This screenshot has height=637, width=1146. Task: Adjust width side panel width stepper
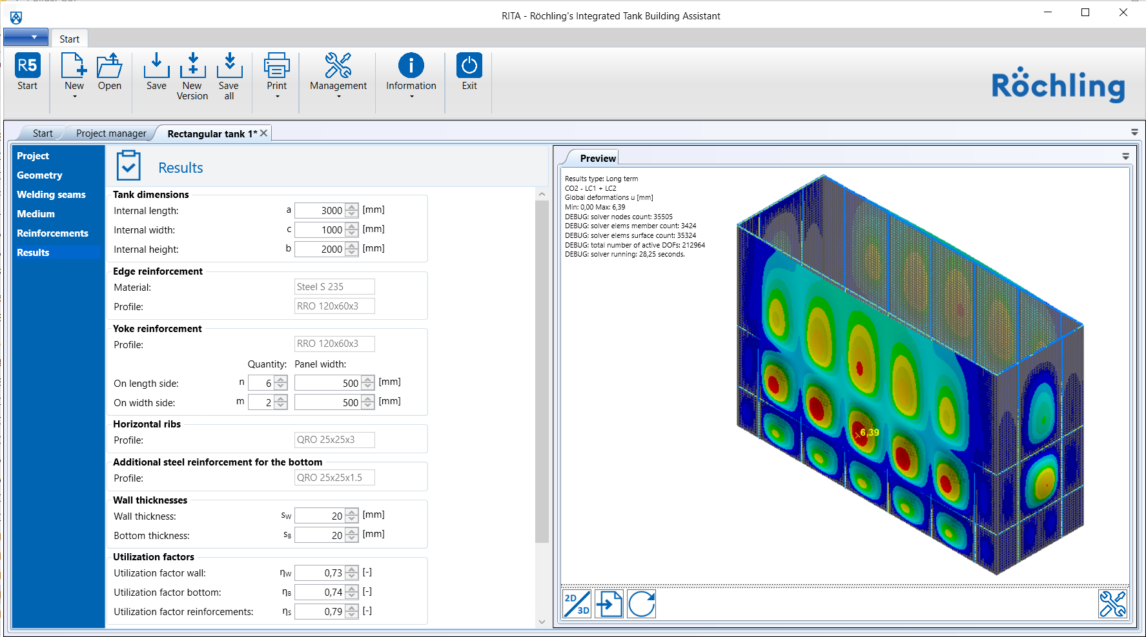point(368,402)
